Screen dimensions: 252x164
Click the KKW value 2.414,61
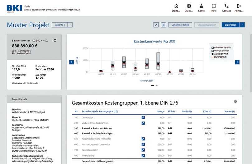pos(207,128)
